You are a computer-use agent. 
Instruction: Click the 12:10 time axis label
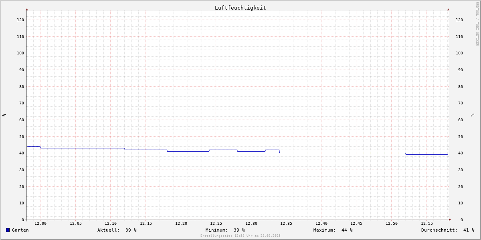(x=111, y=224)
